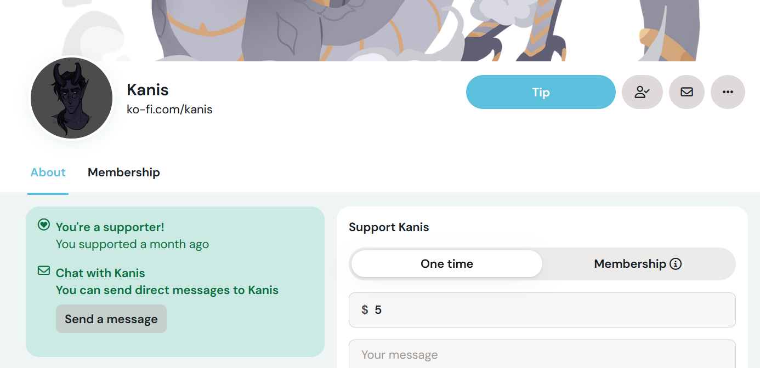Switch support type to Membership

click(629, 264)
